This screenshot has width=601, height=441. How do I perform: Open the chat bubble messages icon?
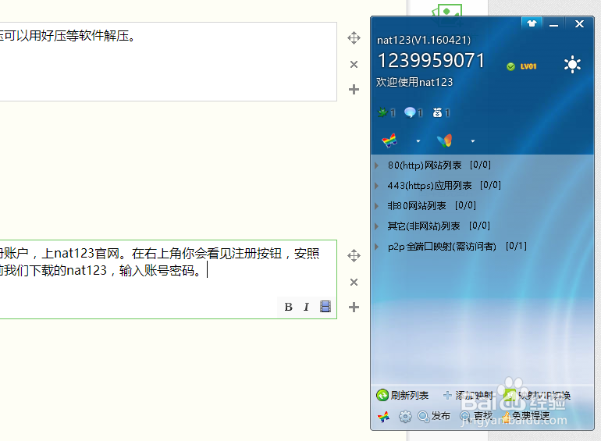click(x=410, y=112)
